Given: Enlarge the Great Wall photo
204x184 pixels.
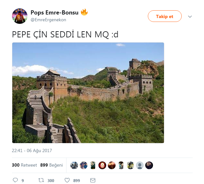Looking at the screenshot, I should 88,93.
